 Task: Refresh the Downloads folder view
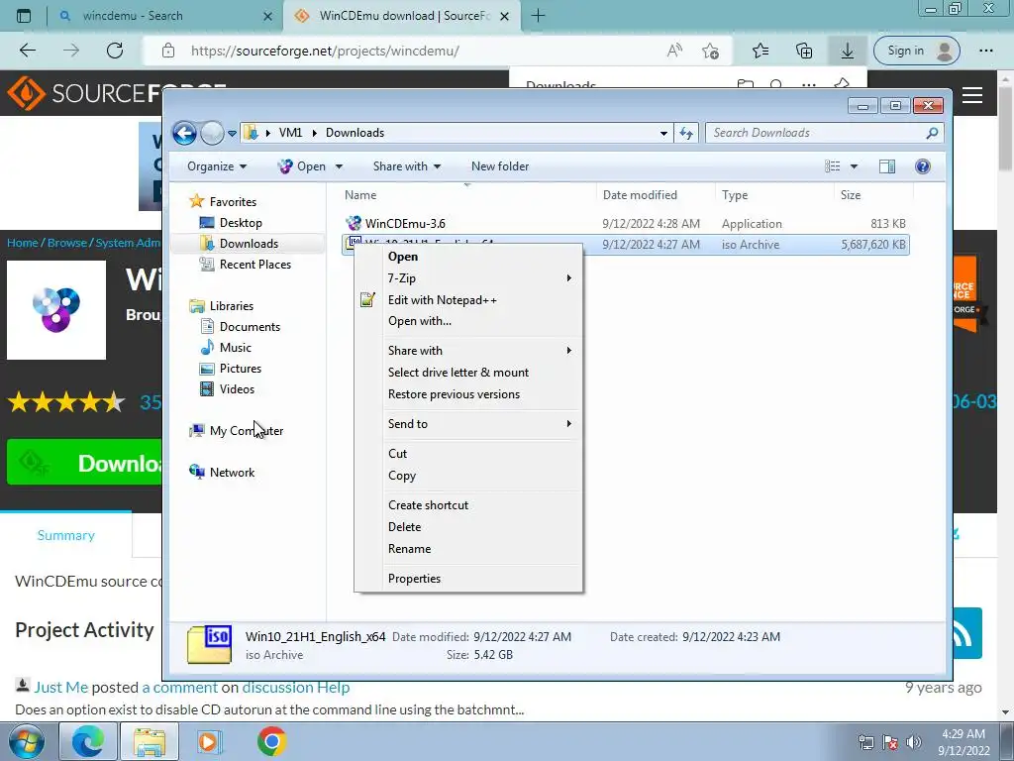point(686,134)
